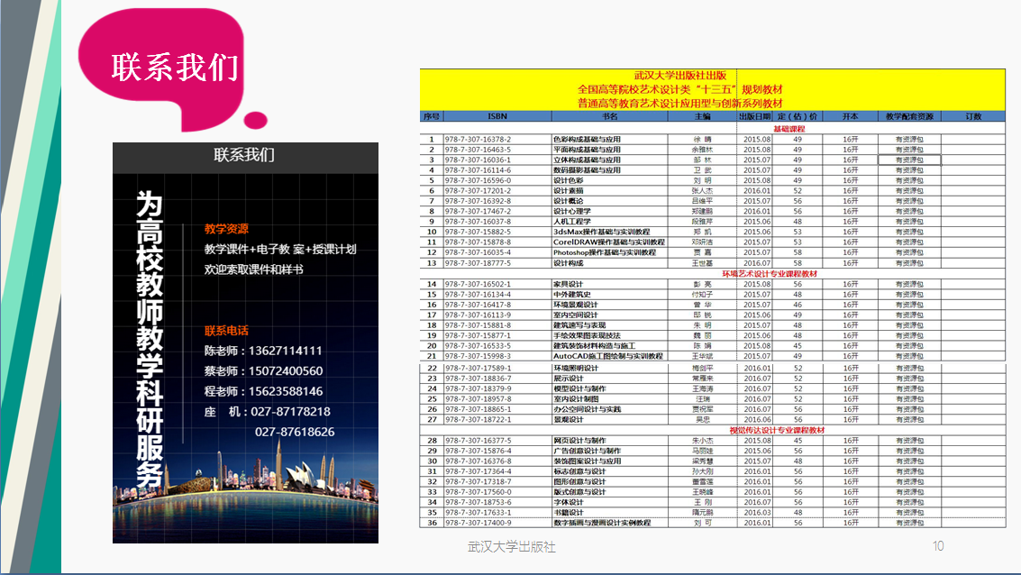Click the book title 家具设计
Viewport: 1021px width, 575px height.
[x=569, y=285]
